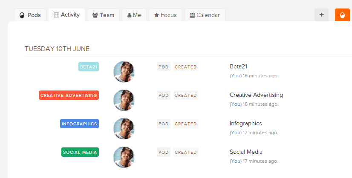Click the grey plus icon button
The width and height of the screenshot is (352, 178).
click(321, 15)
